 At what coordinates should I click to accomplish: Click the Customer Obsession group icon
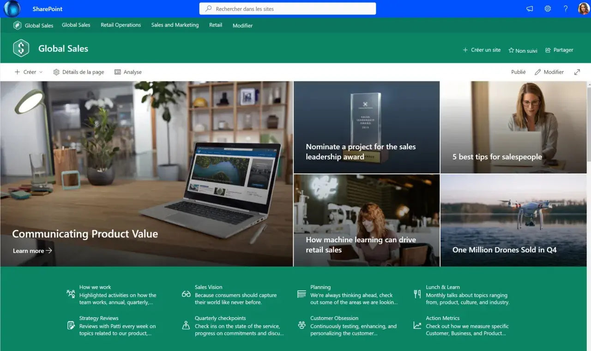pyautogui.click(x=302, y=325)
